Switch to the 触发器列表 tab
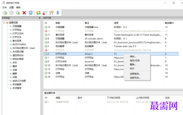Image resolution: width=183 pixels, height=115 pixels. coord(50,93)
